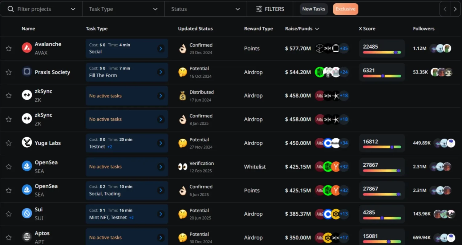
Task: Click the Task Type column header
Action: pos(97,29)
